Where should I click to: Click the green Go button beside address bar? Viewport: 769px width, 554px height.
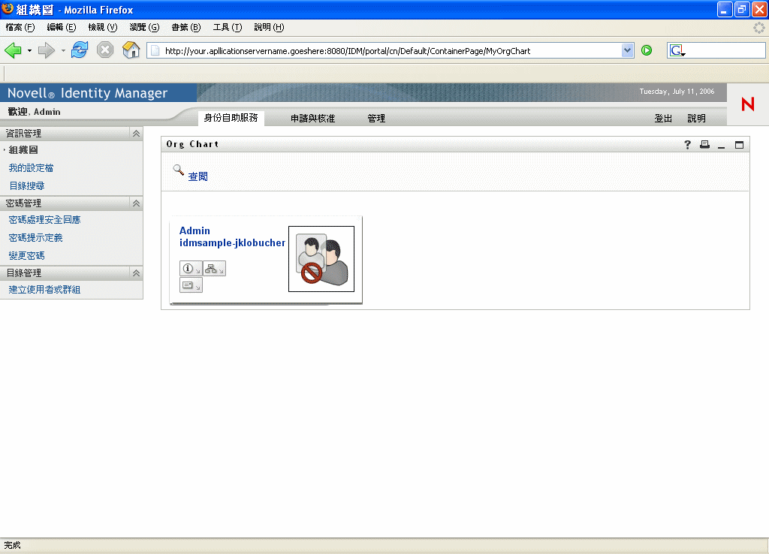pyautogui.click(x=647, y=50)
